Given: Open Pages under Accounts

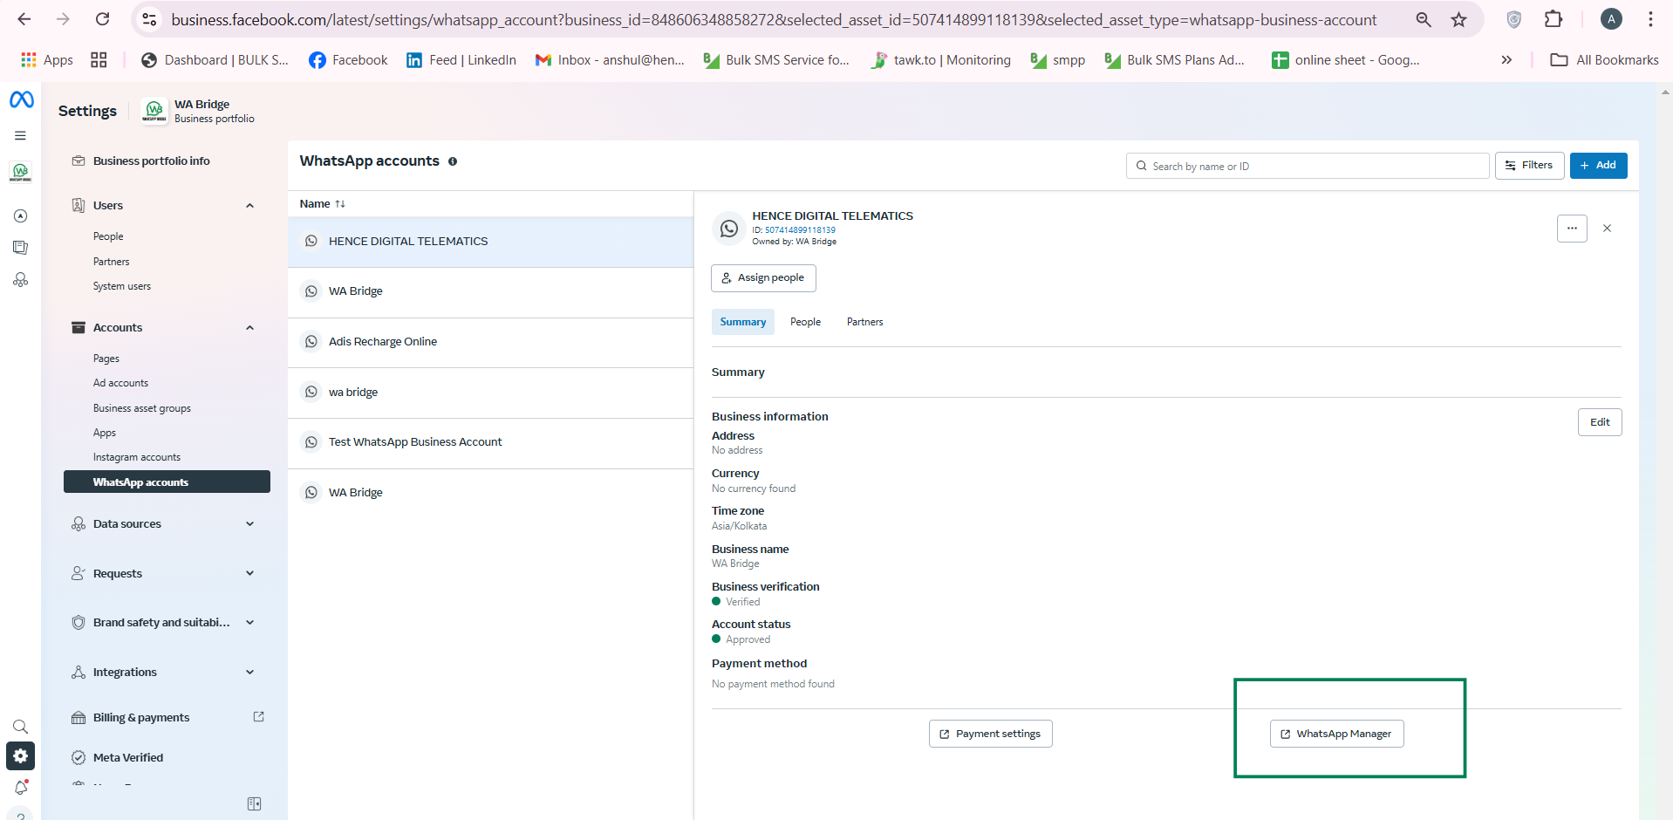Looking at the screenshot, I should click(x=106, y=359).
